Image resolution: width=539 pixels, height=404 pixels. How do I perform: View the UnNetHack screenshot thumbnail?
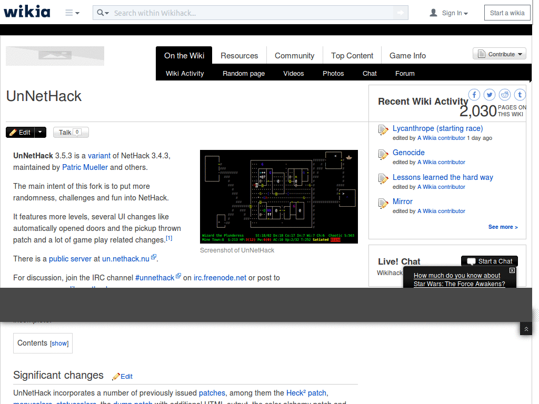point(278,196)
